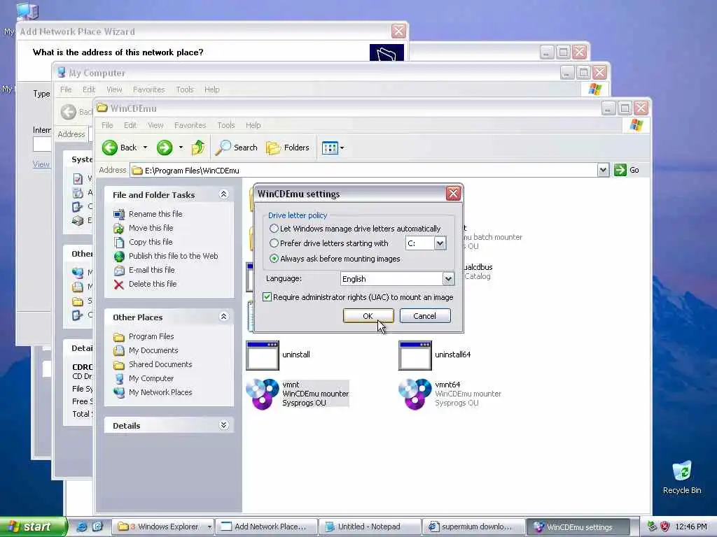Open the Help menu in WinCDEmu window
Screen dimensions: 717x537
tap(253, 125)
